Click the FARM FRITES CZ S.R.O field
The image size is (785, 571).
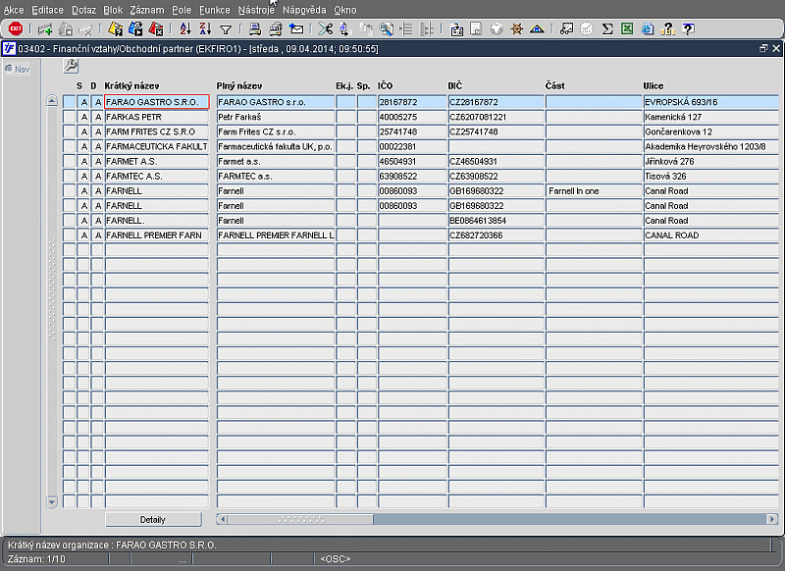pos(157,132)
